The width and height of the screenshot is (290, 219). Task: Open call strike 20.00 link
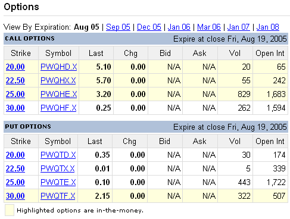pyautogui.click(x=15, y=67)
